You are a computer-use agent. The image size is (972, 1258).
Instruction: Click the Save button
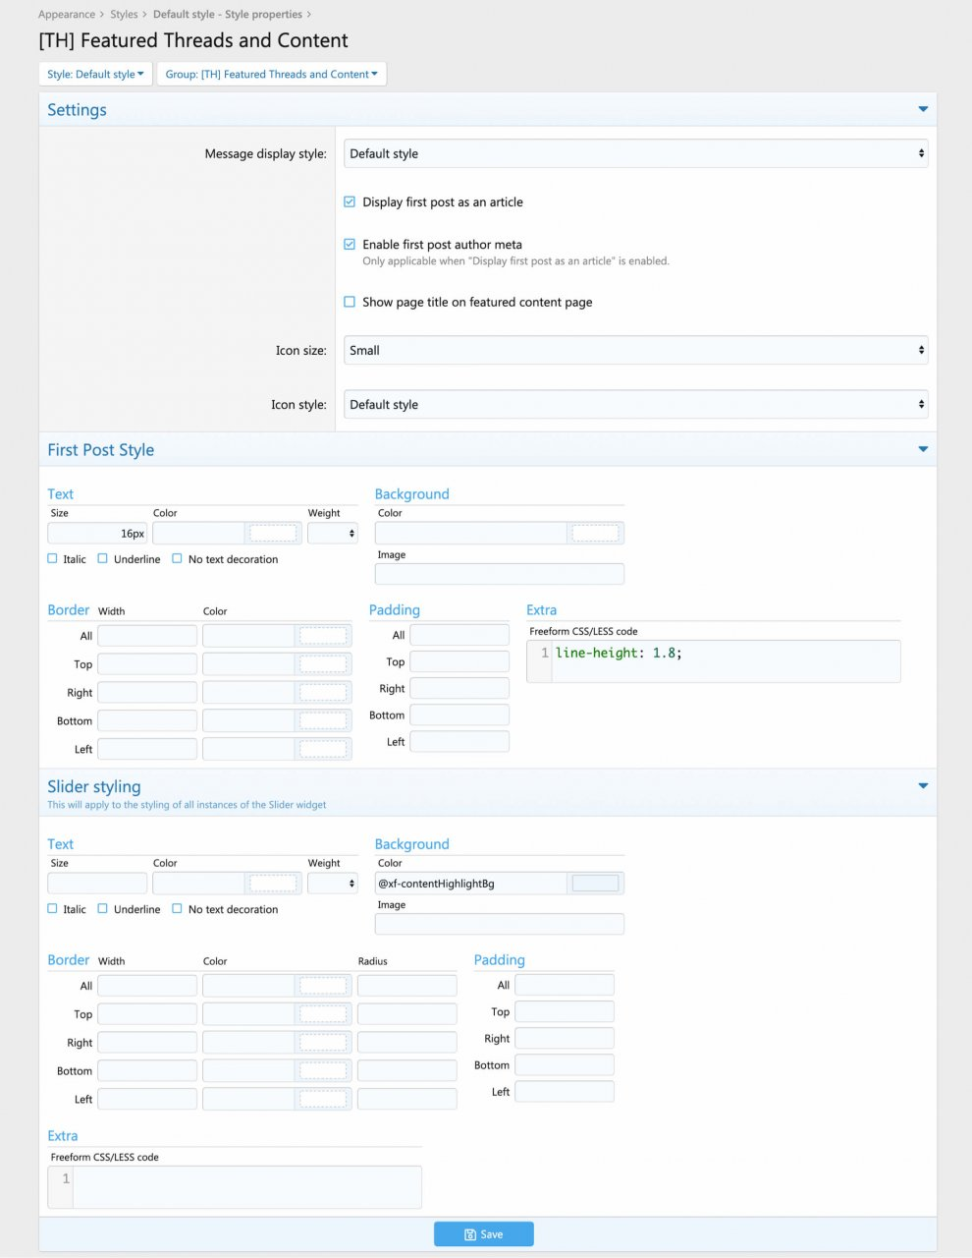pos(483,1234)
